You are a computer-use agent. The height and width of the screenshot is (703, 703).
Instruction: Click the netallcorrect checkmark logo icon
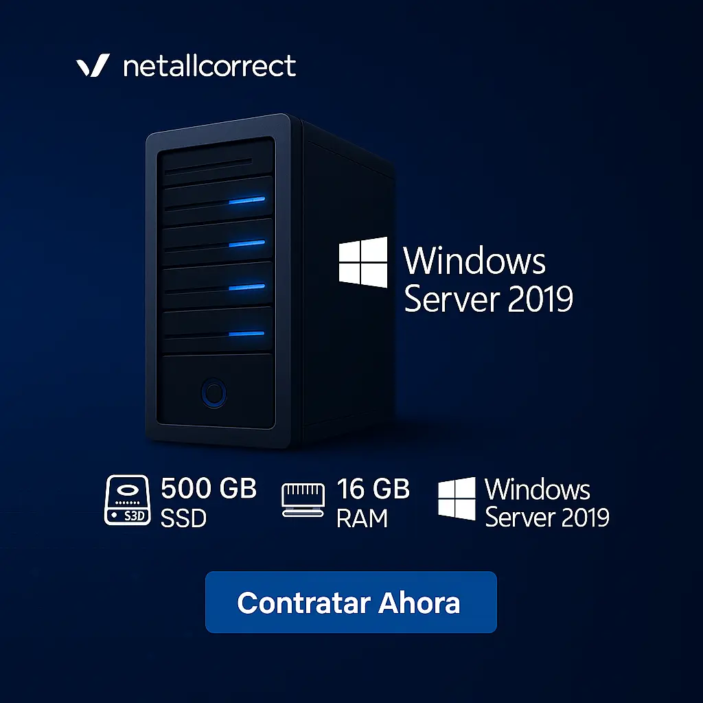tap(93, 65)
